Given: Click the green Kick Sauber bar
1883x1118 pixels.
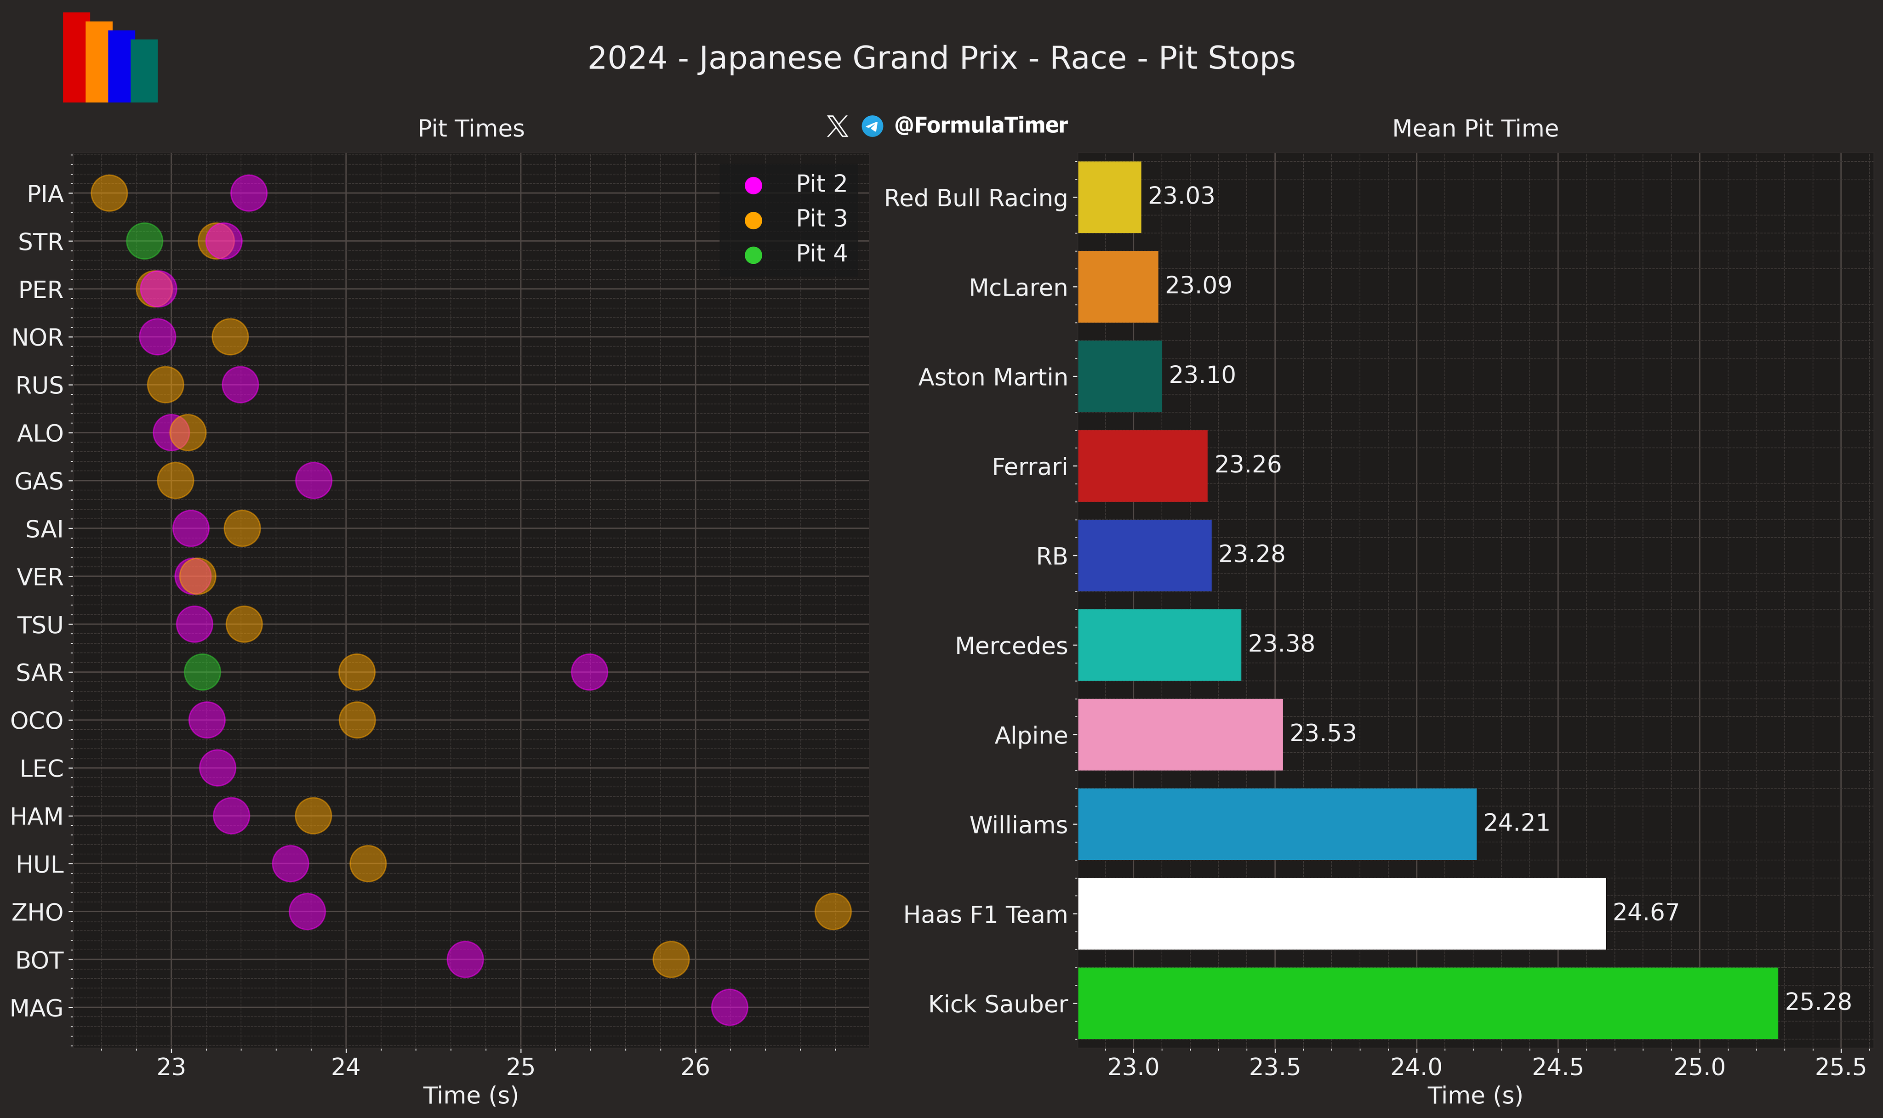Looking at the screenshot, I should tap(1428, 1004).
